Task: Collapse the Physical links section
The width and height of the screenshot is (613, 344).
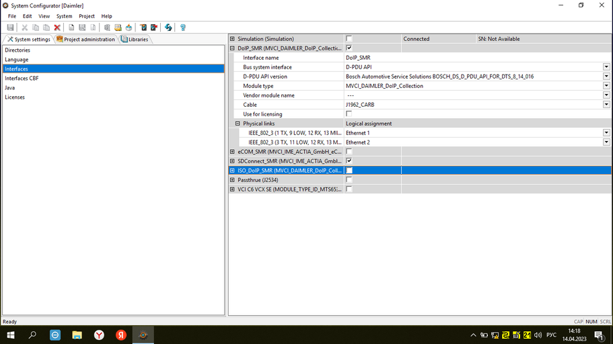Action: click(x=238, y=124)
